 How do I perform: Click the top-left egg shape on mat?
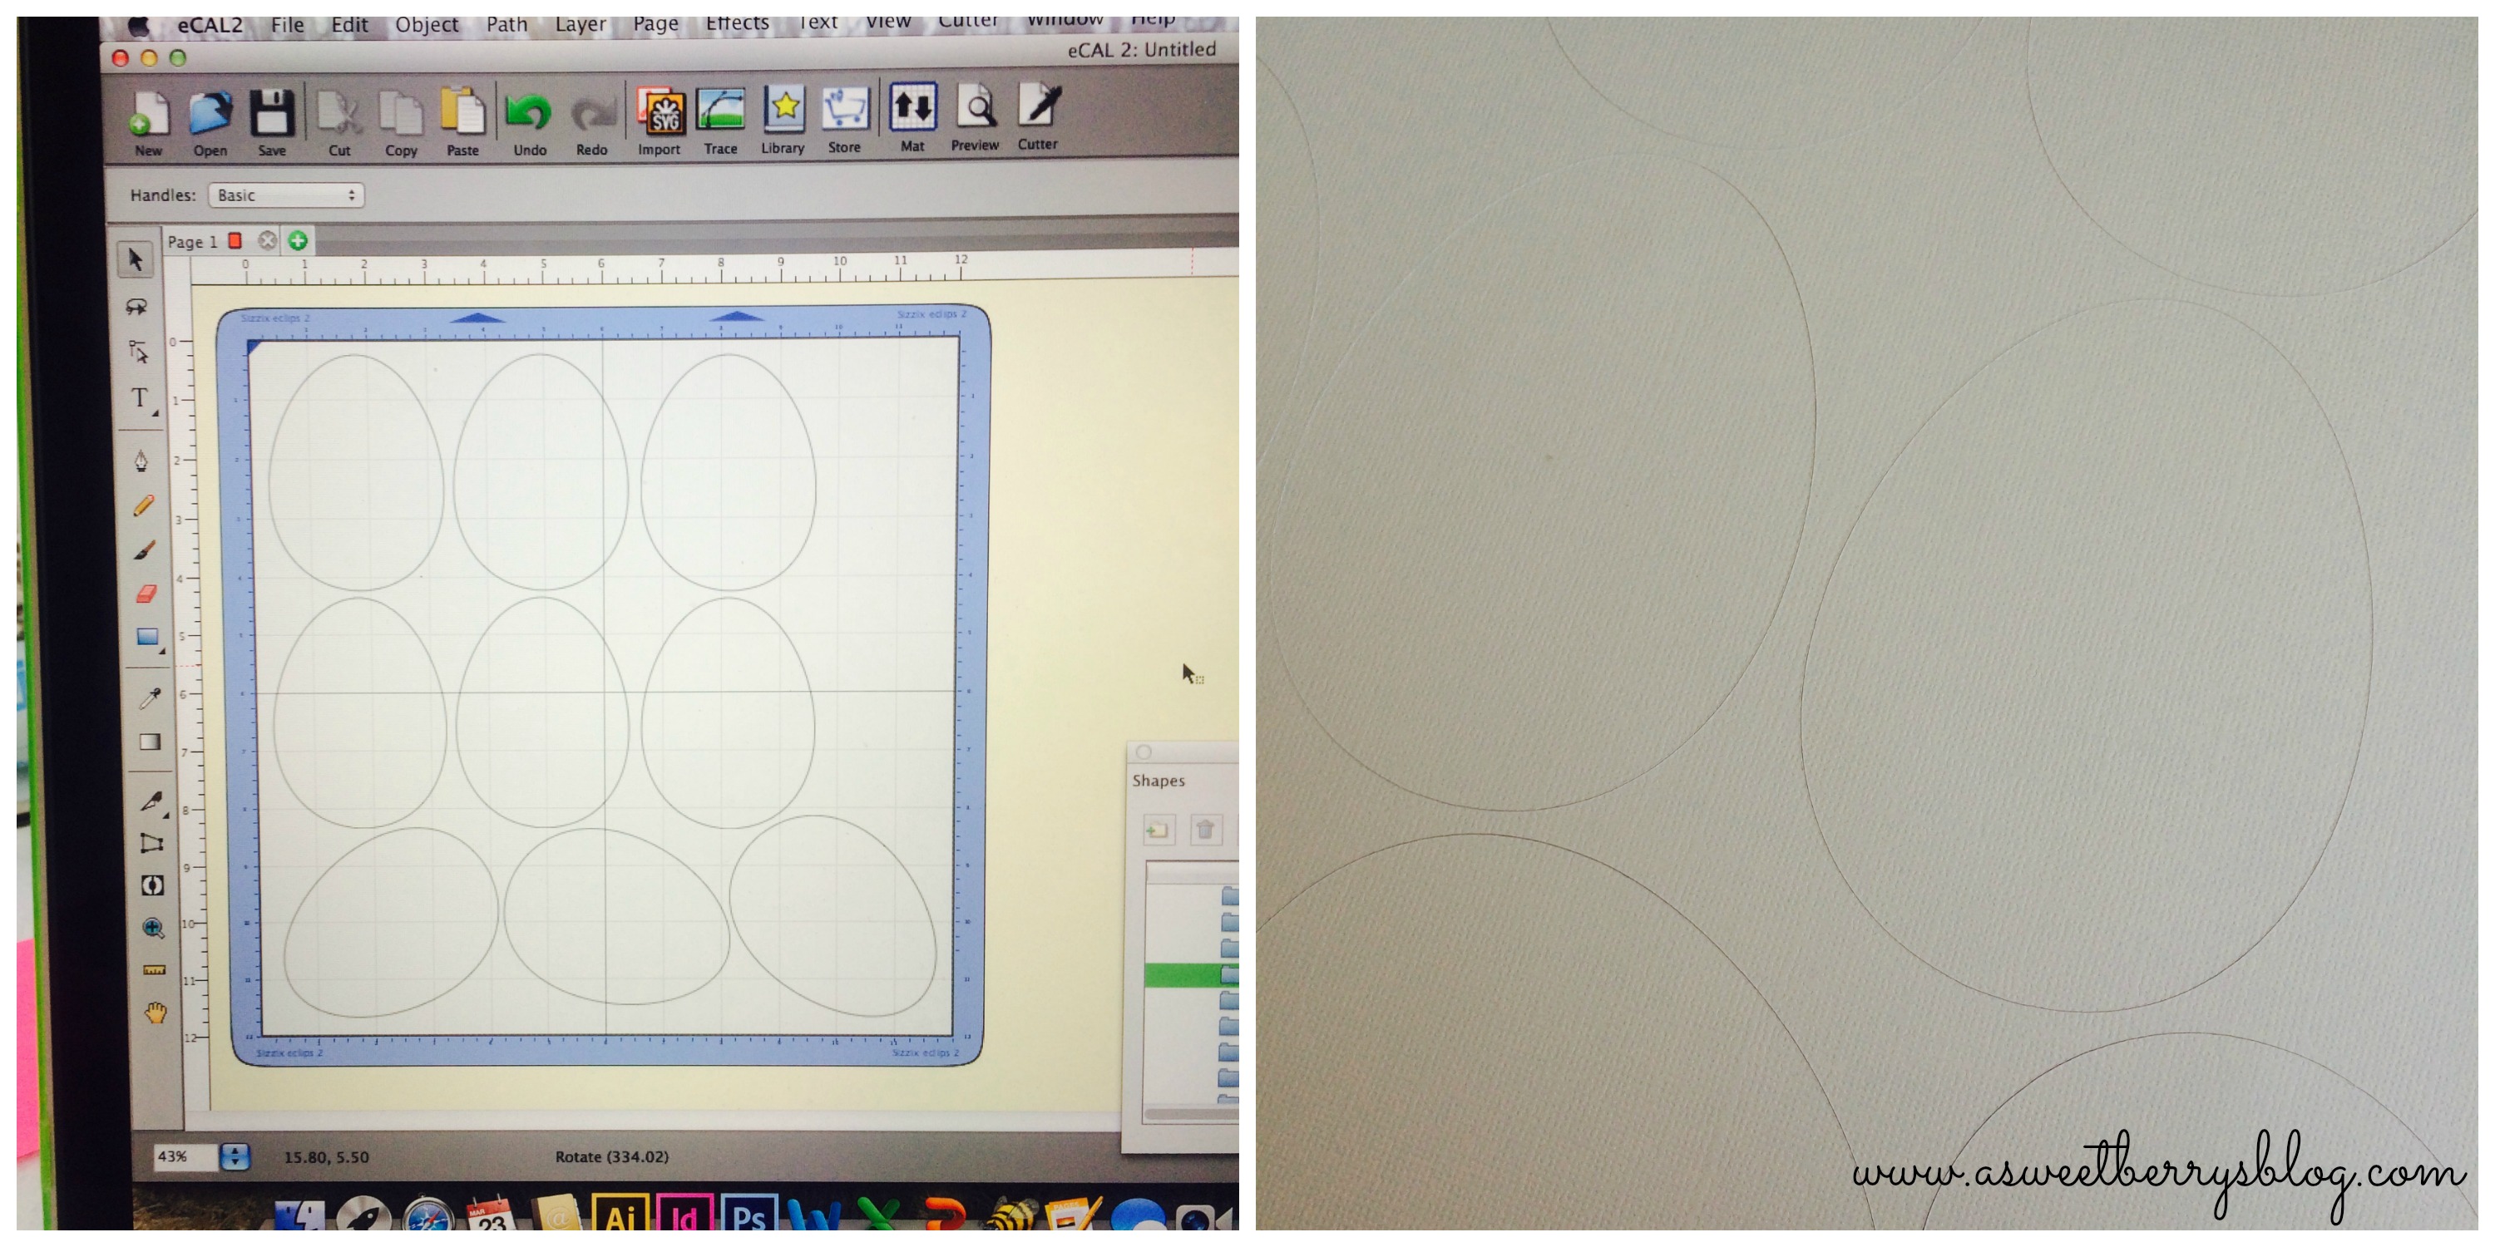355,472
